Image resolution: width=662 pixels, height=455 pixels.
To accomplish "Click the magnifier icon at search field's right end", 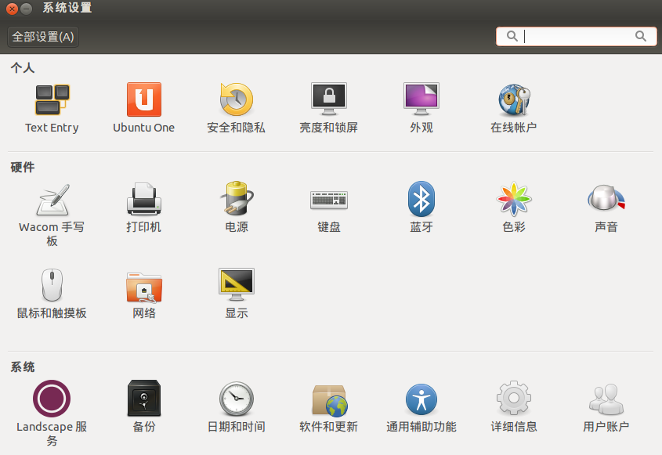I will click(641, 36).
